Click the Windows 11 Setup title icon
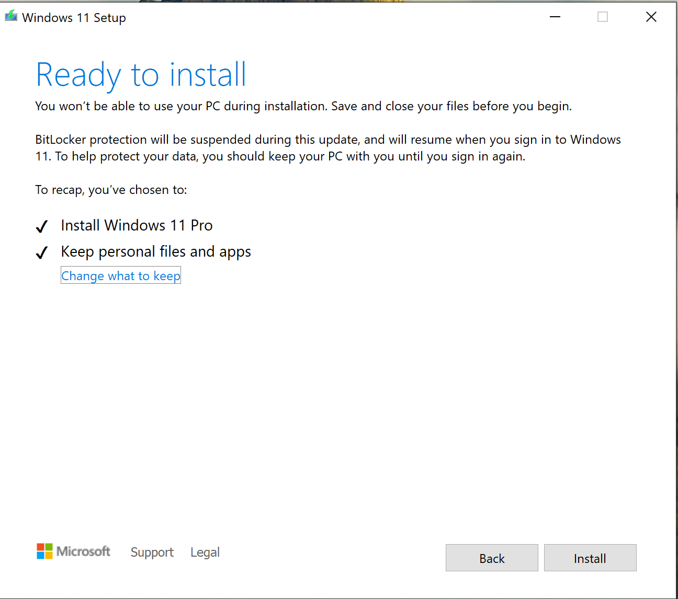Screen dimensions: 678x599 (10, 16)
